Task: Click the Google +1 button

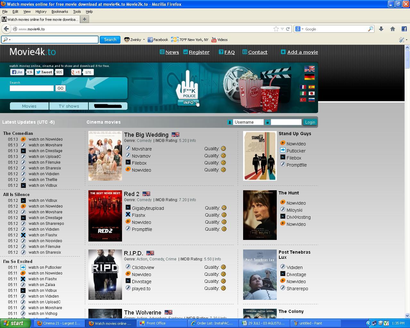Action: pos(76,72)
